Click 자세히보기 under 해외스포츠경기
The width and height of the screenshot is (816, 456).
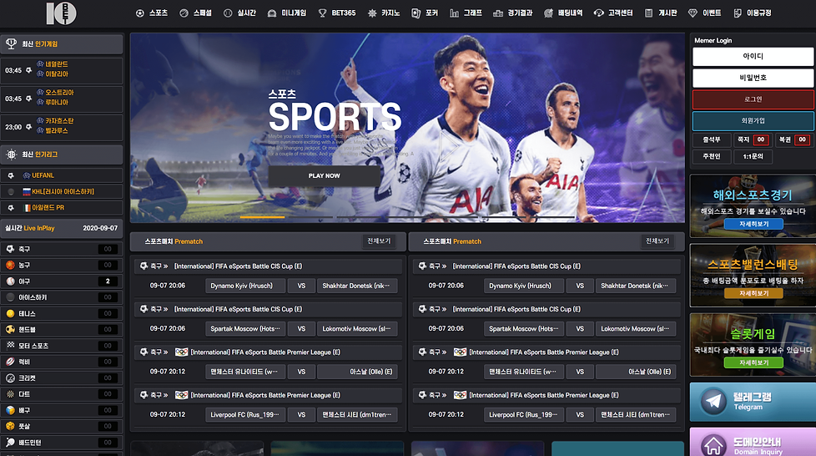753,224
